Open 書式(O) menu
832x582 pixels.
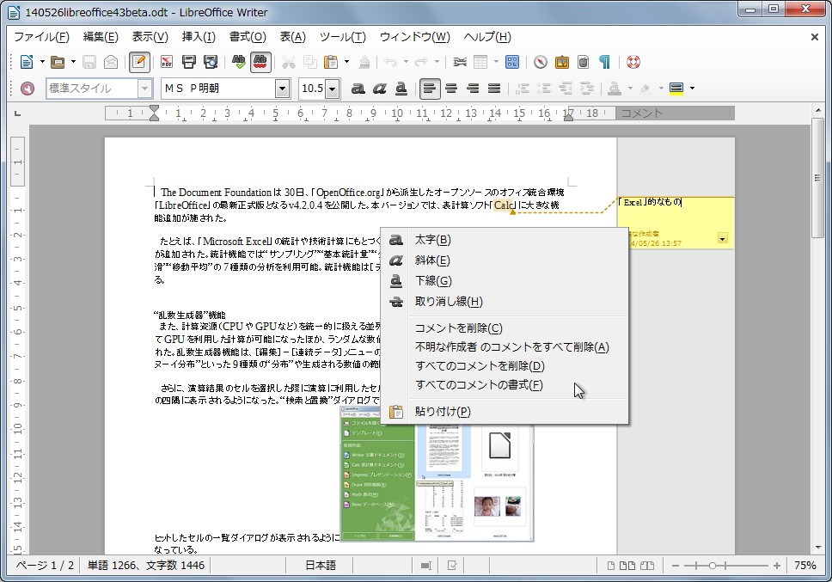point(248,37)
